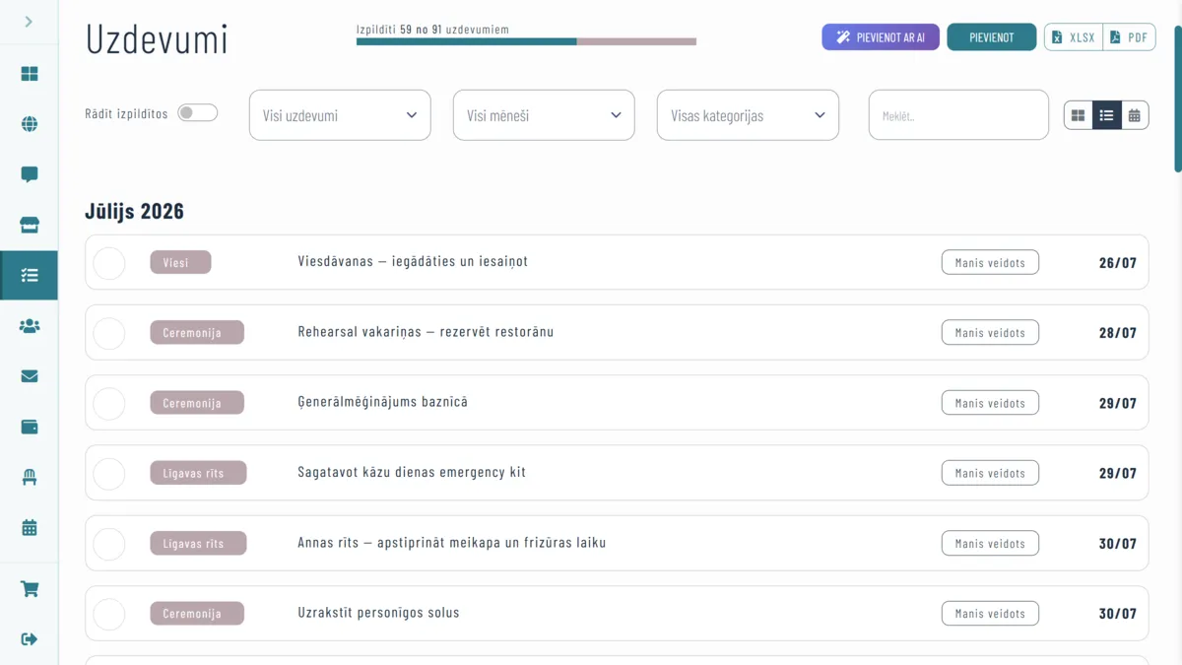Click the globe icon in sidebar

coord(30,124)
